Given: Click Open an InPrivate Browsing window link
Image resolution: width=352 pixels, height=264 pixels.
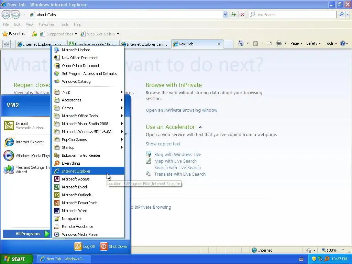Looking at the screenshot, I should coord(181,110).
